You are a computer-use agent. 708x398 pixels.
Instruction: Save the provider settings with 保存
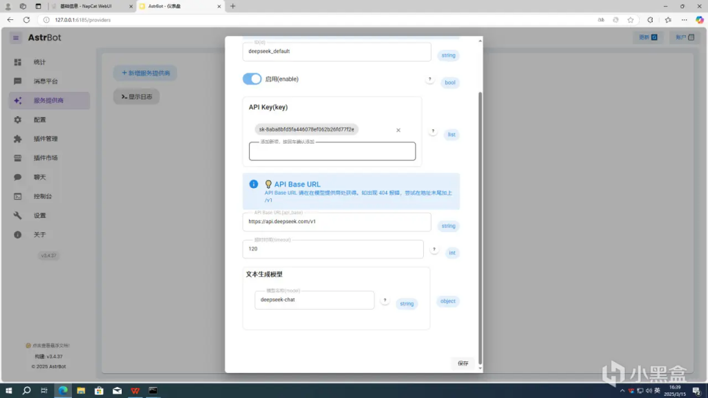tap(463, 363)
